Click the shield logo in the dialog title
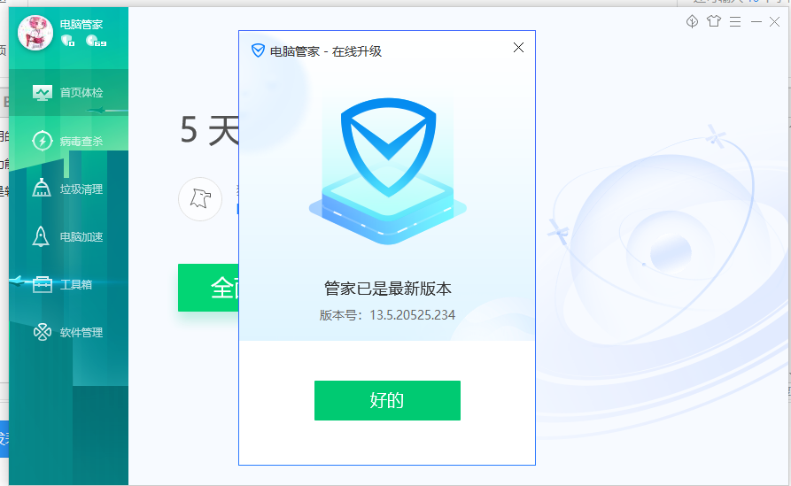The width and height of the screenshot is (791, 486). [258, 50]
